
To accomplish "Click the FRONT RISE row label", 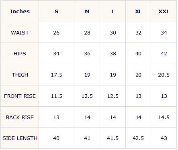I will coord(20,96).
